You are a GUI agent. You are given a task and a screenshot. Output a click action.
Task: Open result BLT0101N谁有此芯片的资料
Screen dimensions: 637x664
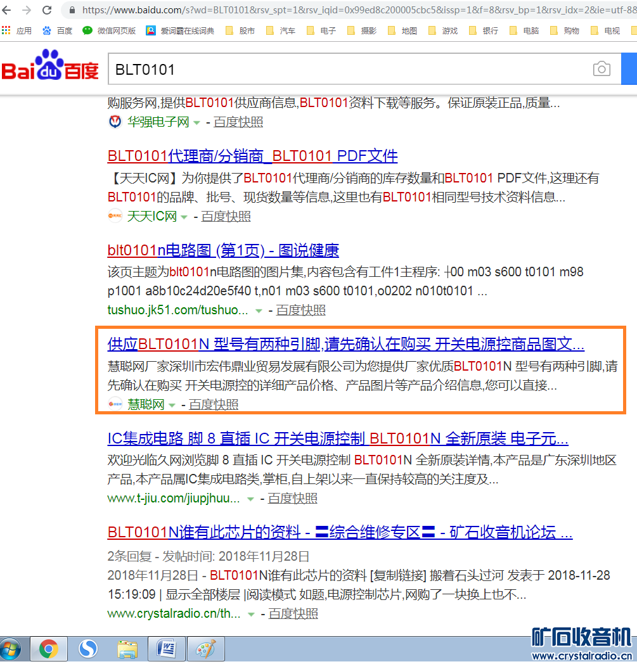click(x=340, y=532)
